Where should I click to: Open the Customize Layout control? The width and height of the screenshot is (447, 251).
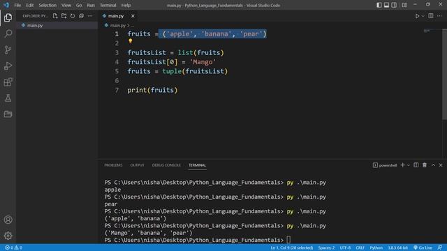tap(404, 5)
